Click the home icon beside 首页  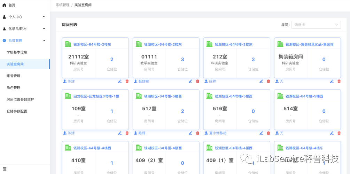(x=4, y=5)
